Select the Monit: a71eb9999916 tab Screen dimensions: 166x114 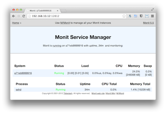(x=41, y=11)
